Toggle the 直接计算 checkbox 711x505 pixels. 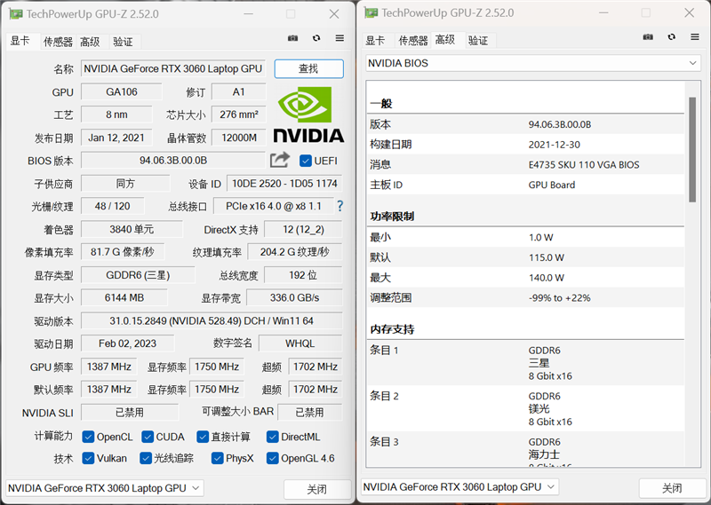click(x=203, y=437)
